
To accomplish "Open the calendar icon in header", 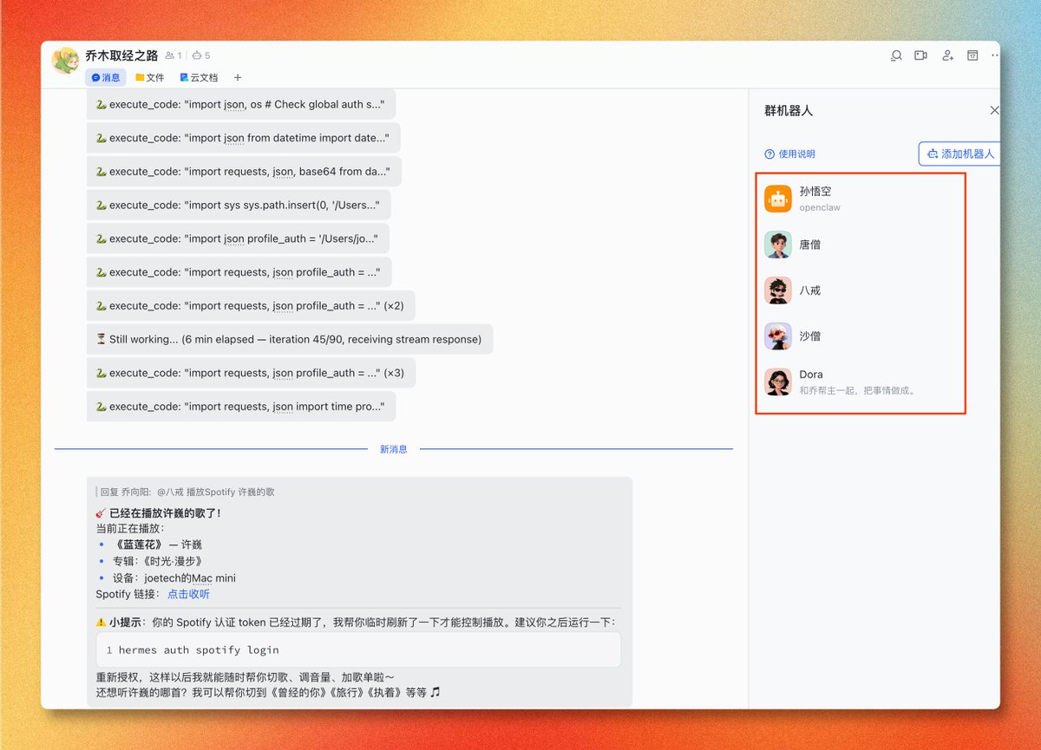I will point(972,55).
